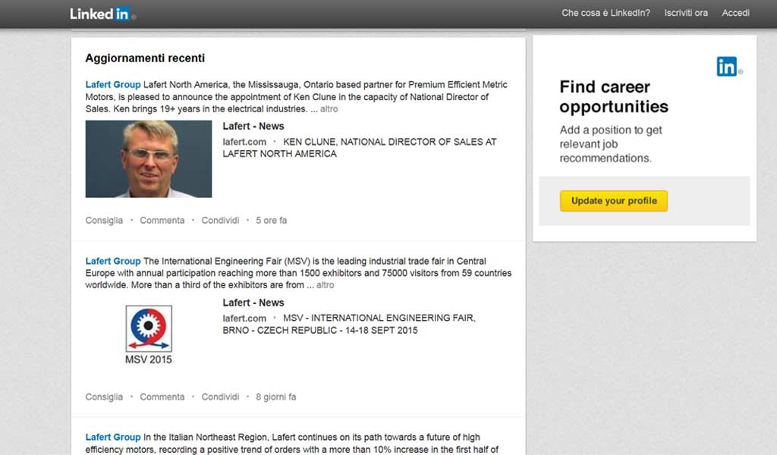The height and width of the screenshot is (455, 777).
Task: Open 'Lafert Group' link in MSV post
Action: click(113, 261)
